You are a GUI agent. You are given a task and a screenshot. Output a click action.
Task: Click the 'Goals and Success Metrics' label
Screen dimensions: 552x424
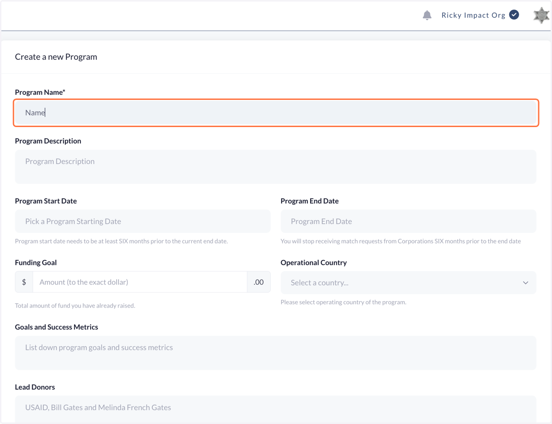[x=57, y=327]
